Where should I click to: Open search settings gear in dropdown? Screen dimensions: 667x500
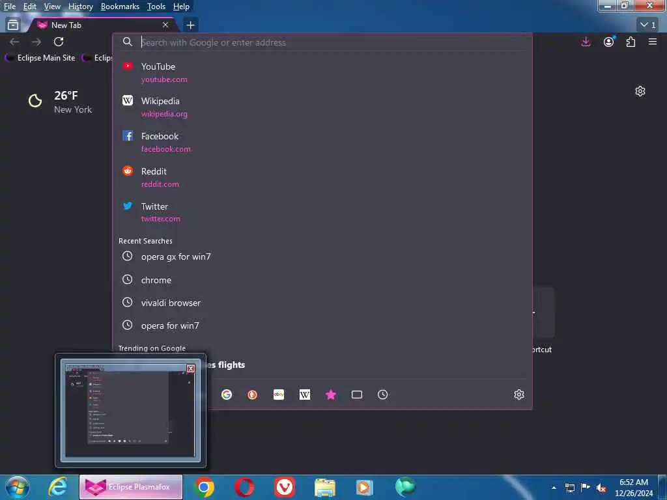coord(519,395)
